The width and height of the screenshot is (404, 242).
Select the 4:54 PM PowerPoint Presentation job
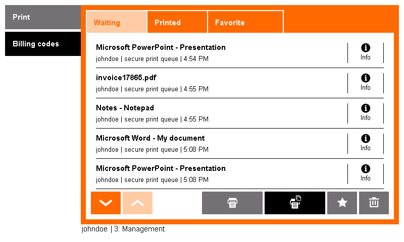point(222,53)
